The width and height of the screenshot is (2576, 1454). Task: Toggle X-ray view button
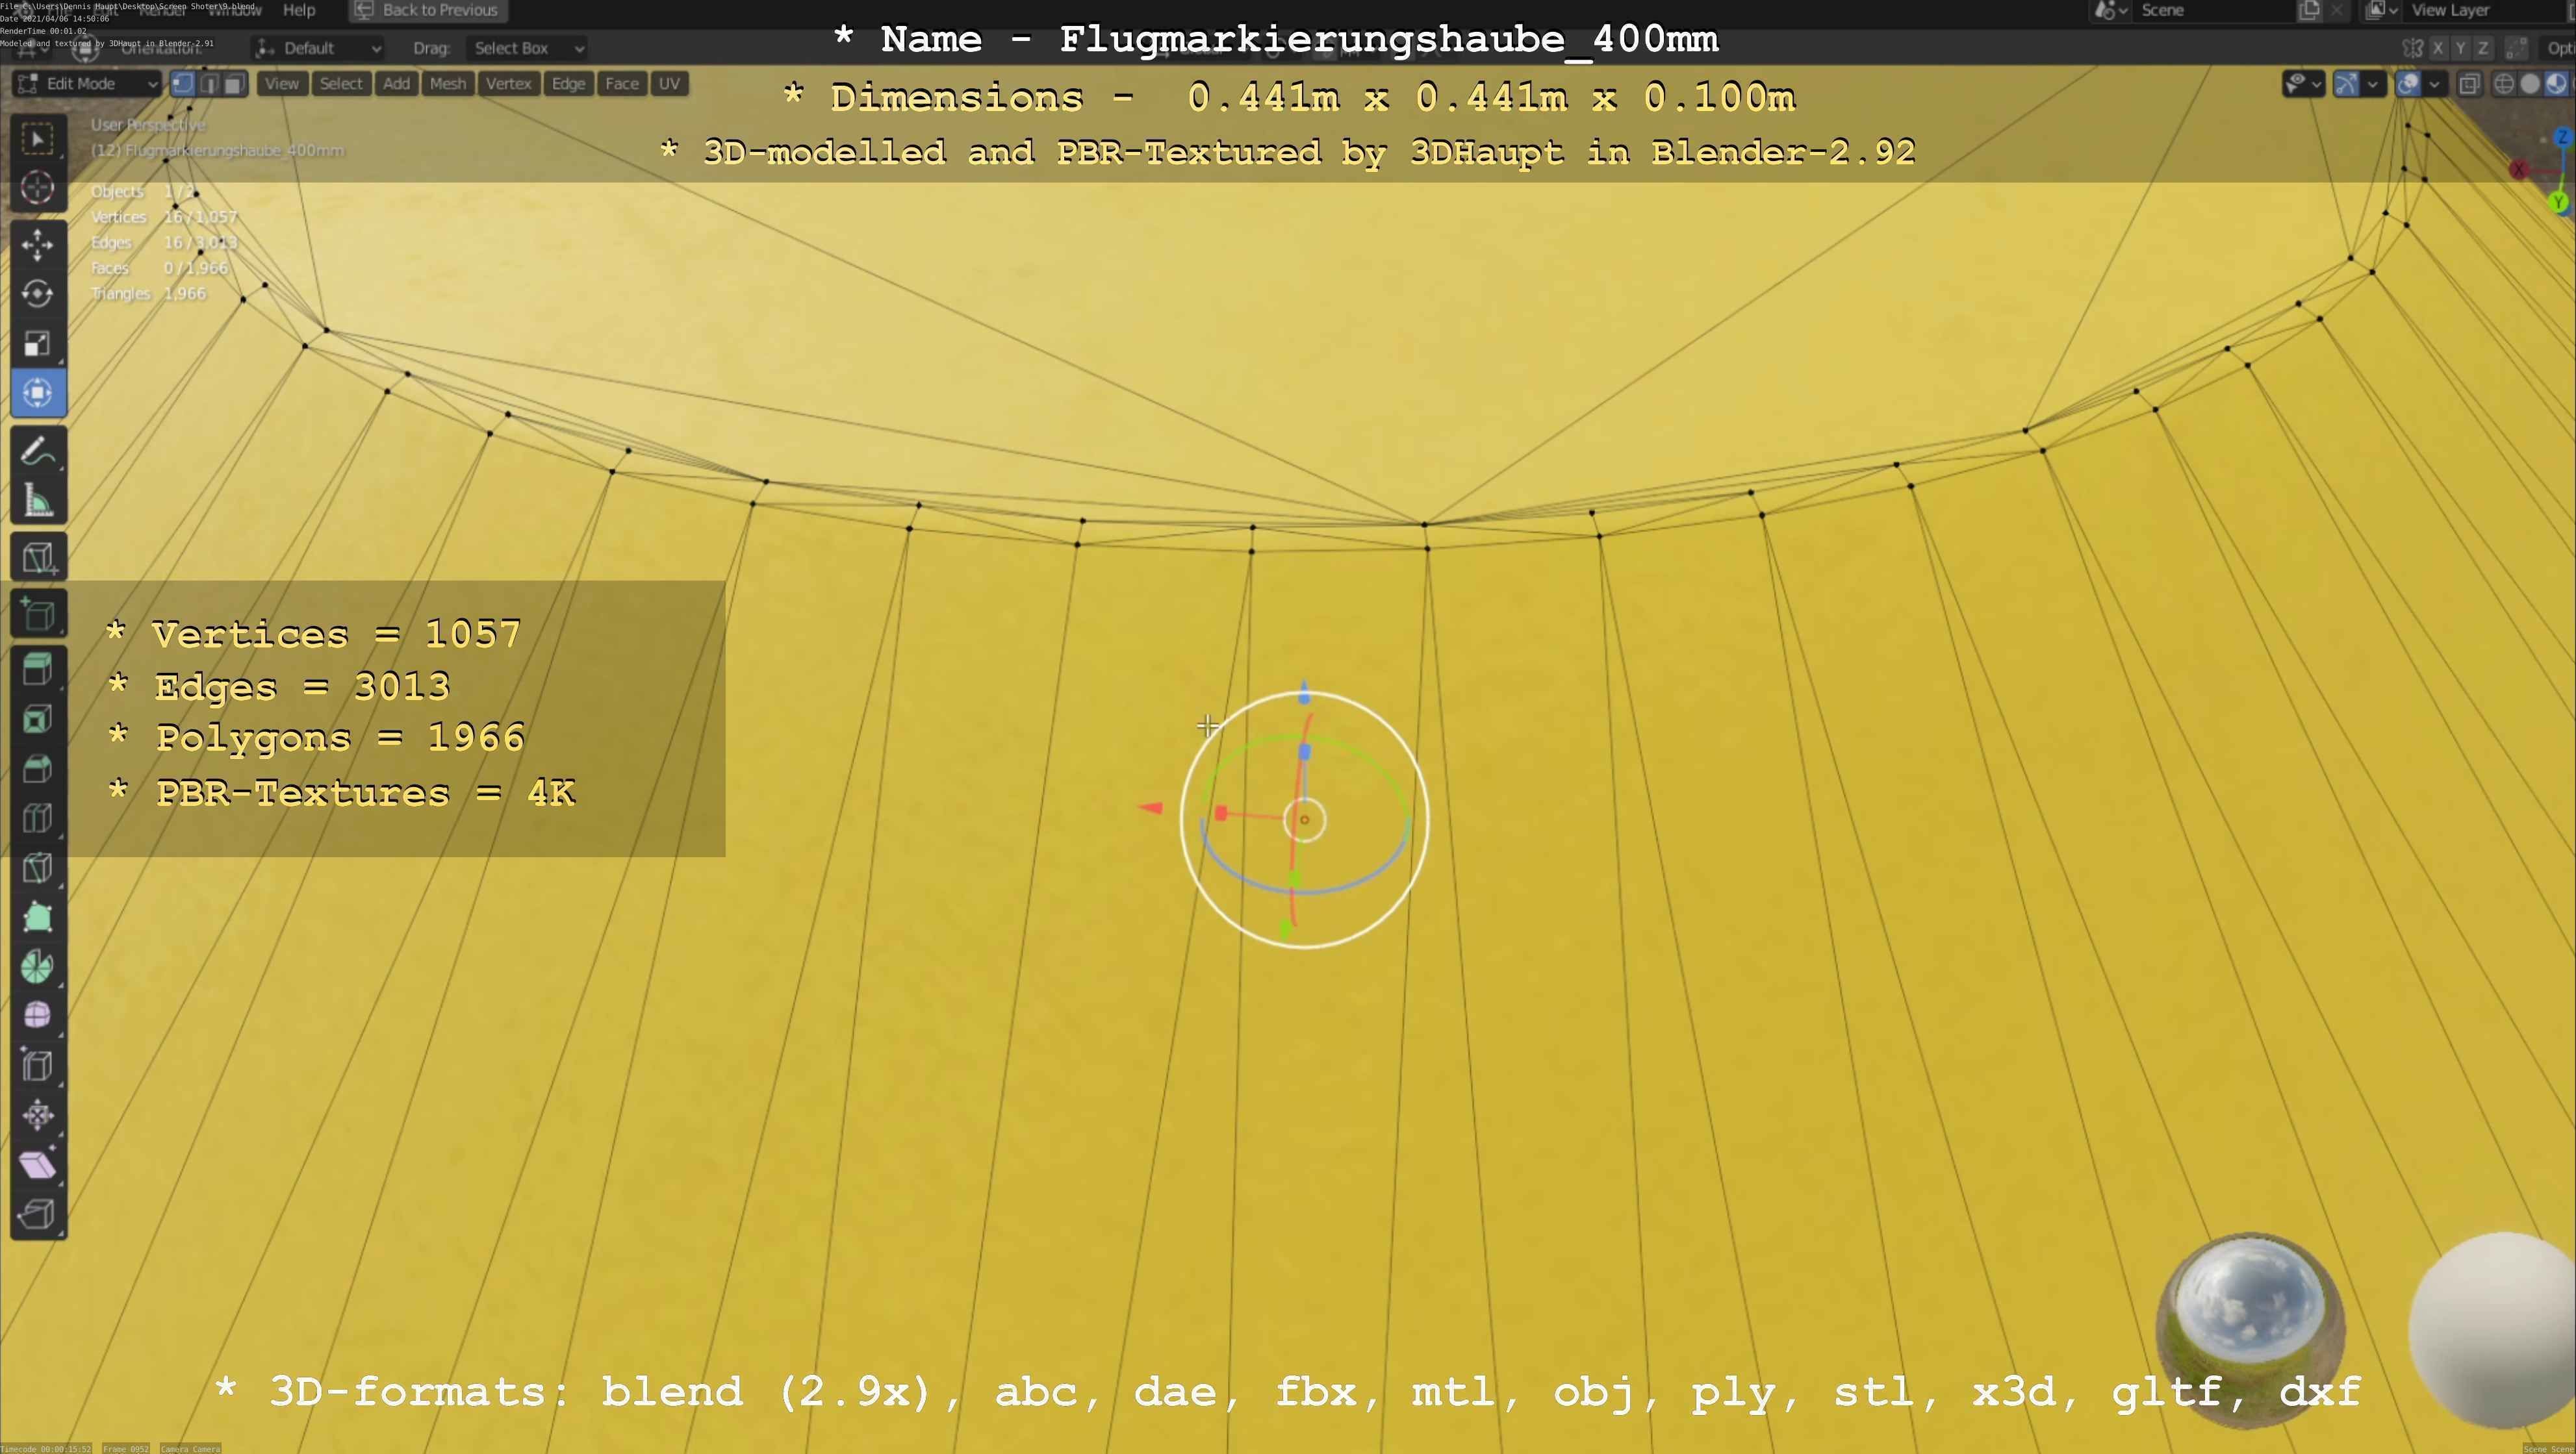click(x=2469, y=84)
